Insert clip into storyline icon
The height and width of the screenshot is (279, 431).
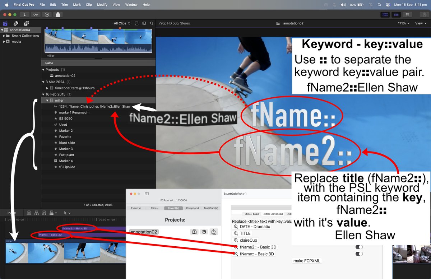point(37,213)
